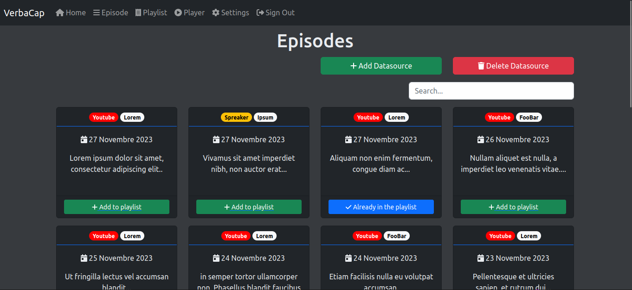Click calendar icon beside 26 Novembre 2023
The height and width of the screenshot is (290, 632).
point(481,139)
